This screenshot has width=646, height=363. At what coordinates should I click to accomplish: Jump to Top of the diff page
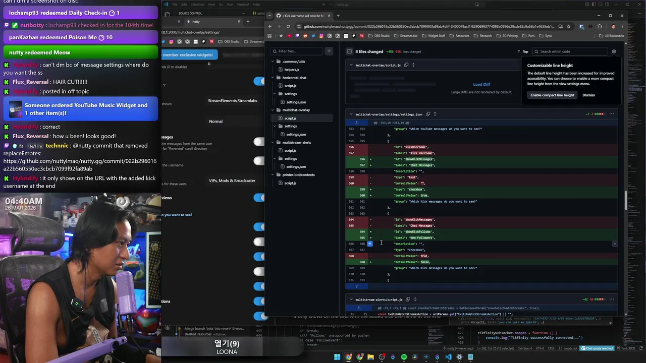523,51
